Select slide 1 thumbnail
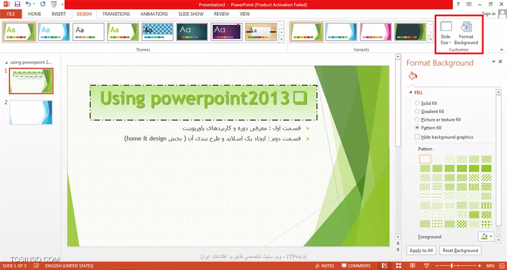The height and width of the screenshot is (270, 507). [x=31, y=81]
